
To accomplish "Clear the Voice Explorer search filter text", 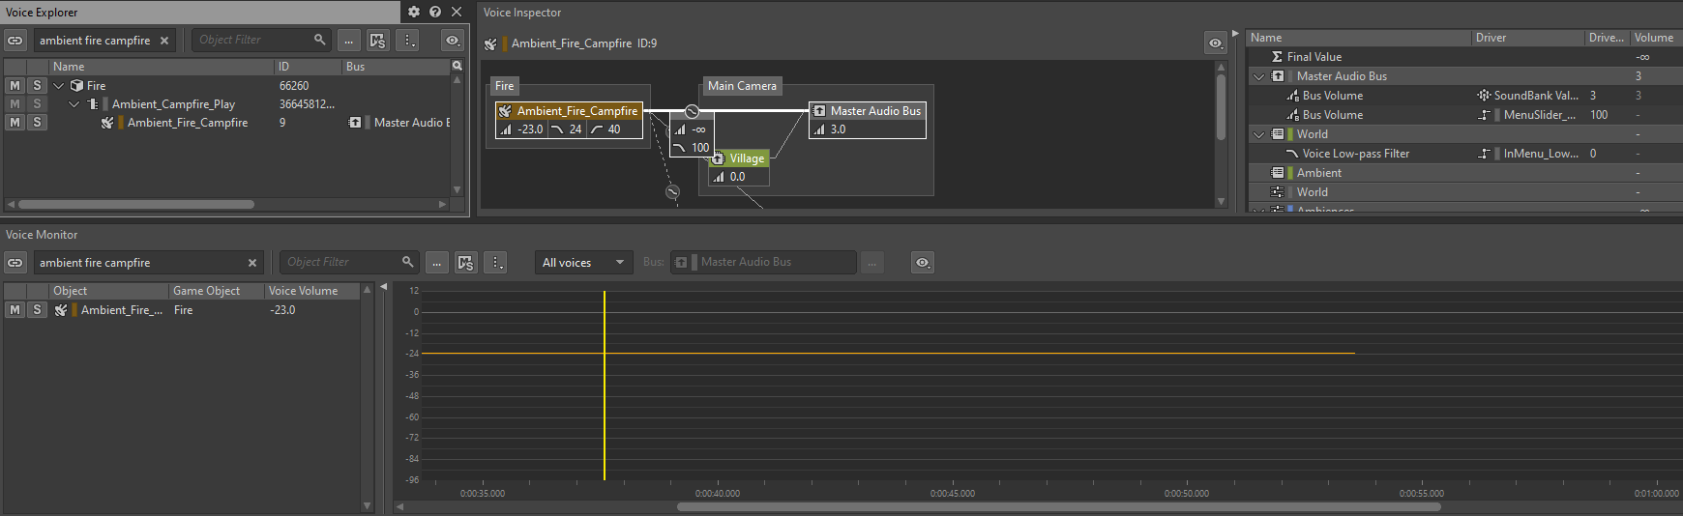I will point(164,41).
